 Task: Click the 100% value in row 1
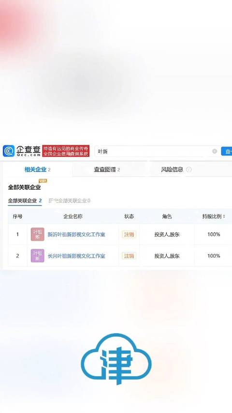pyautogui.click(x=214, y=234)
